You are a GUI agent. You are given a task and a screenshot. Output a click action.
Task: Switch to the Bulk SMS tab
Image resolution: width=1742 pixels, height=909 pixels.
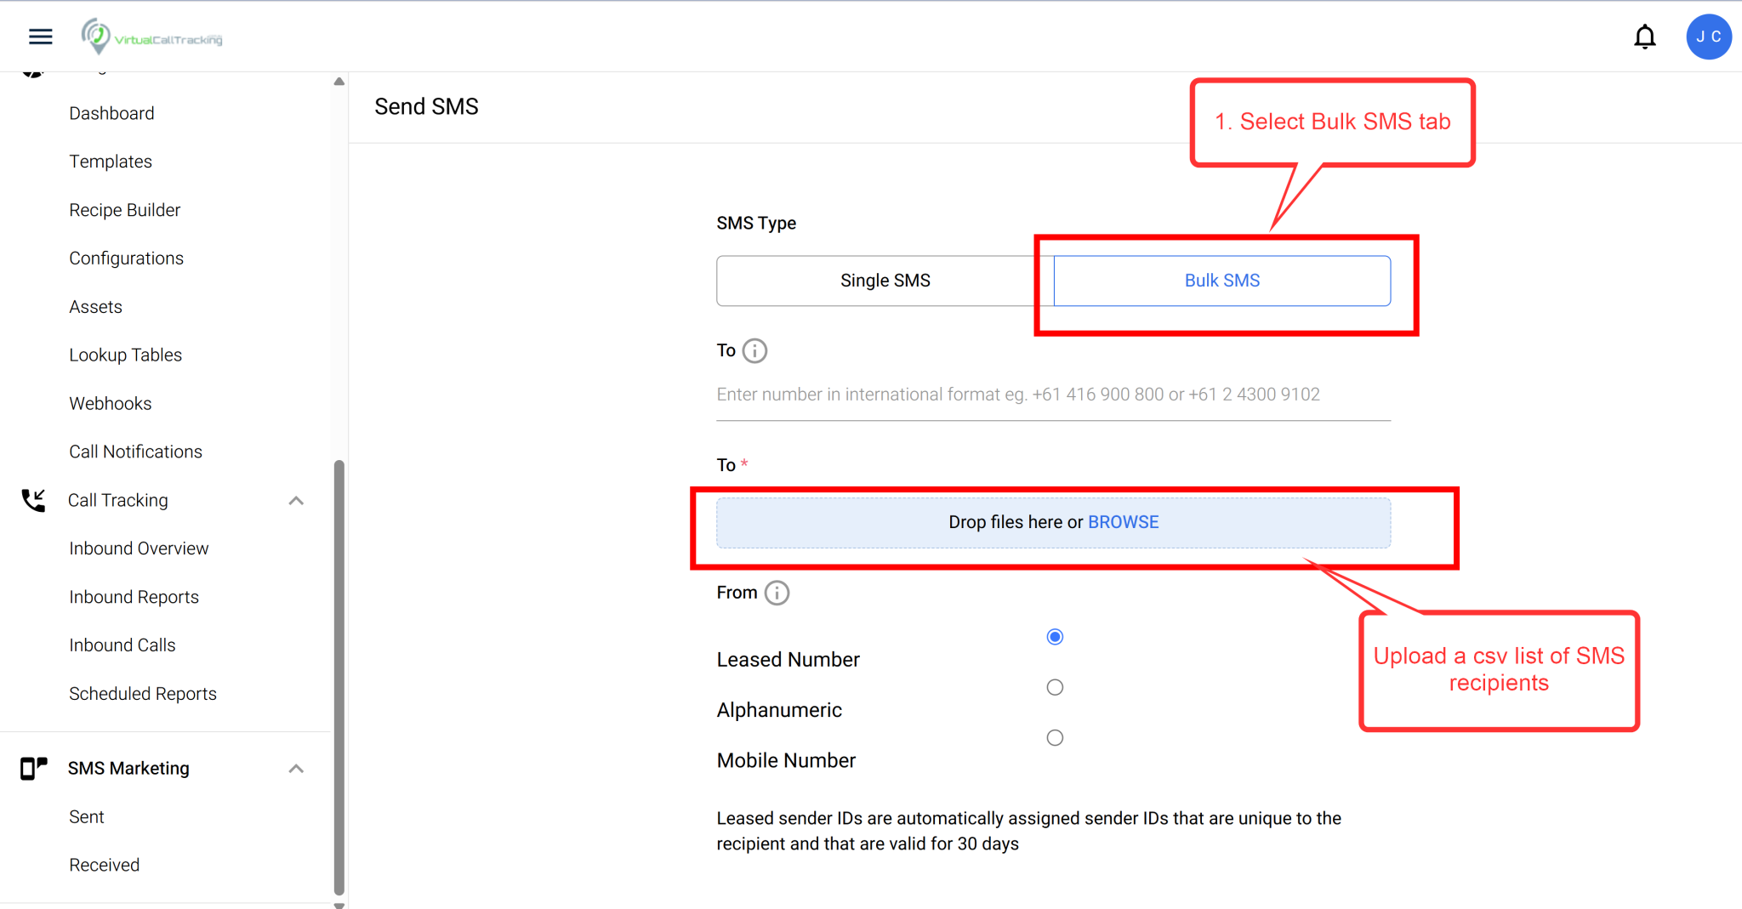coord(1222,281)
